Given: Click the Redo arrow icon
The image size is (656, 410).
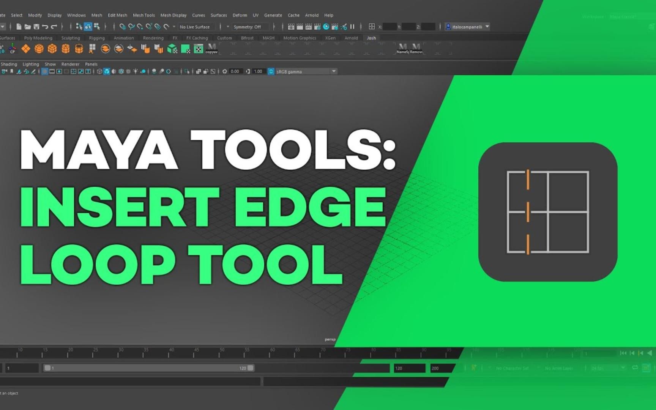Looking at the screenshot, I should 54,27.
